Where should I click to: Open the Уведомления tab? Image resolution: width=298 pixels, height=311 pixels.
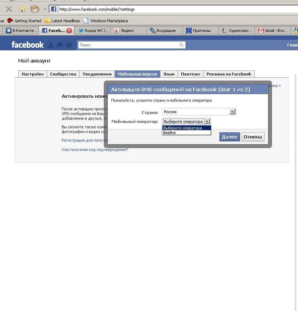97,74
